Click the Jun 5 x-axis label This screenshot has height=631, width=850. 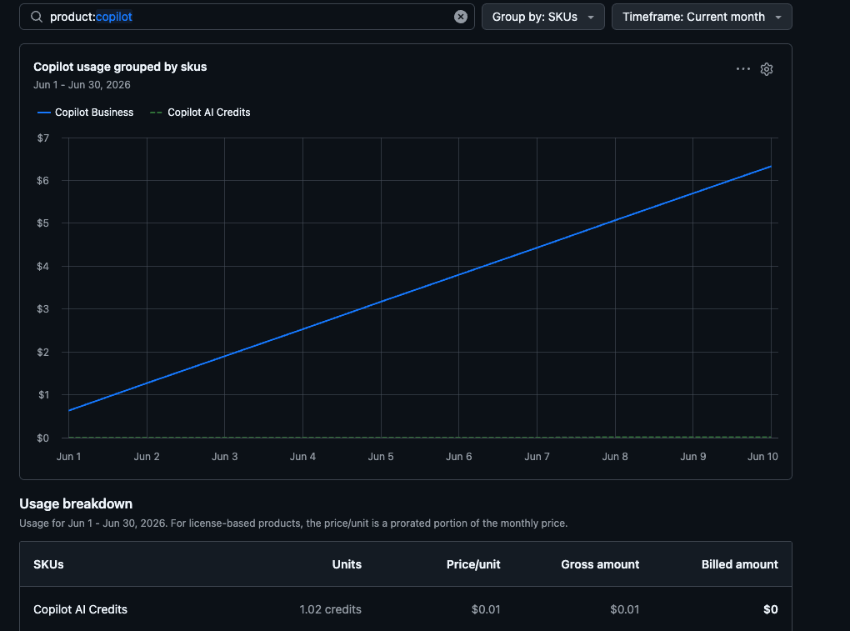[x=381, y=457]
